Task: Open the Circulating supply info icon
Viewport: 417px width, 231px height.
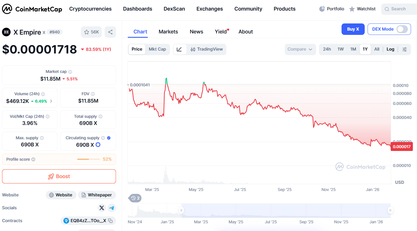Action: coord(103,138)
